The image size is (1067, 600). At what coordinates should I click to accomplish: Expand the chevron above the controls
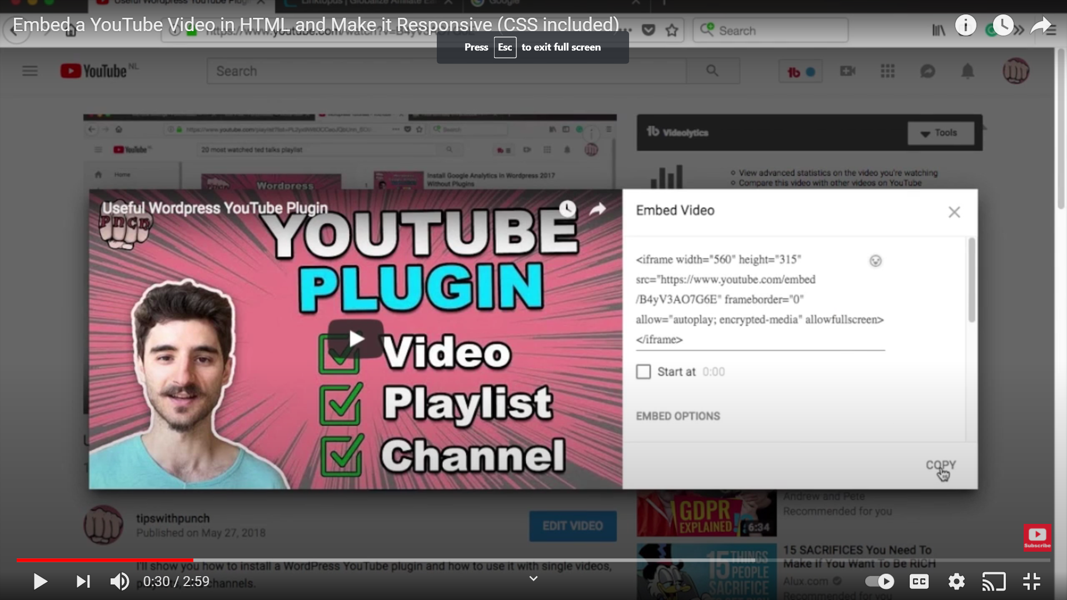533,578
